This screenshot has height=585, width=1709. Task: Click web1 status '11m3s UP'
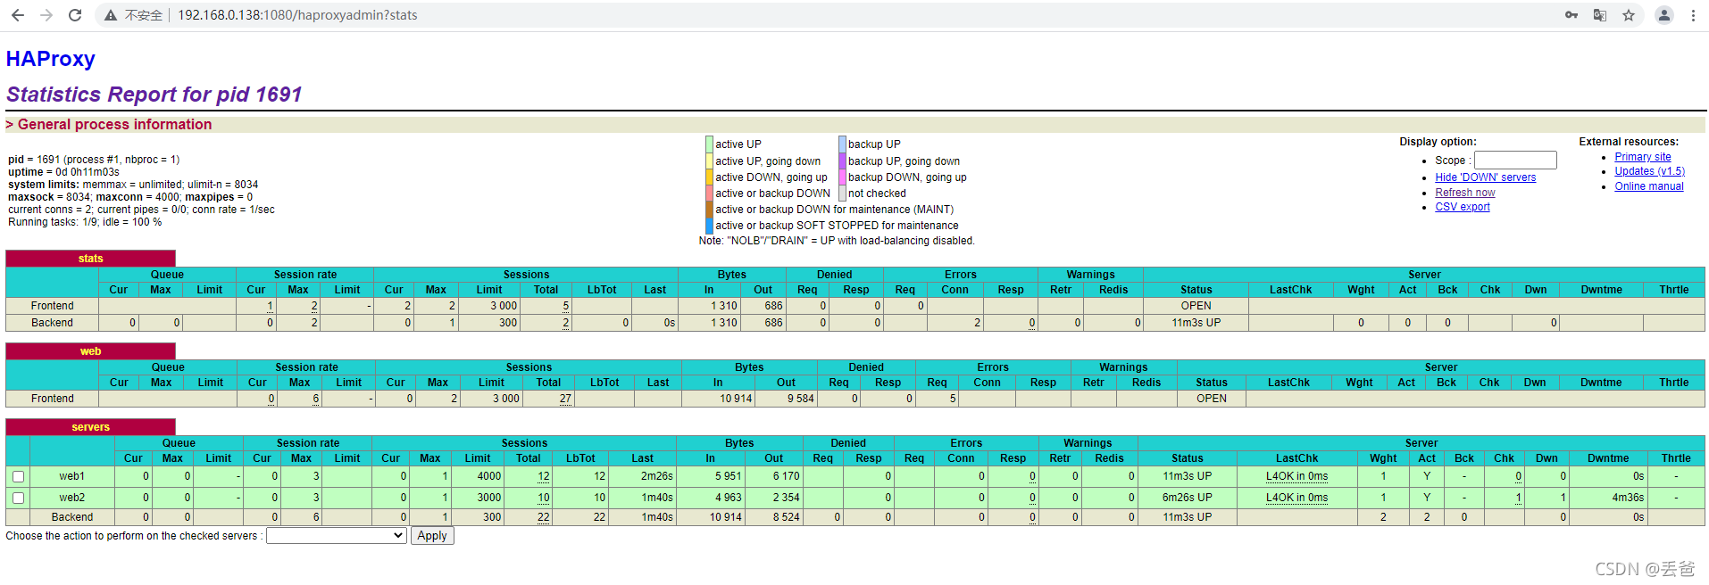pyautogui.click(x=1187, y=476)
